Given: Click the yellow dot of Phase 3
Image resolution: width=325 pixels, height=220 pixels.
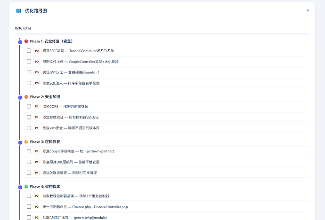Looking at the screenshot, I should (26, 141).
